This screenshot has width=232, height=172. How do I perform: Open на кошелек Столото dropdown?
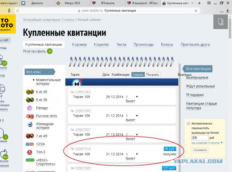(x=207, y=143)
